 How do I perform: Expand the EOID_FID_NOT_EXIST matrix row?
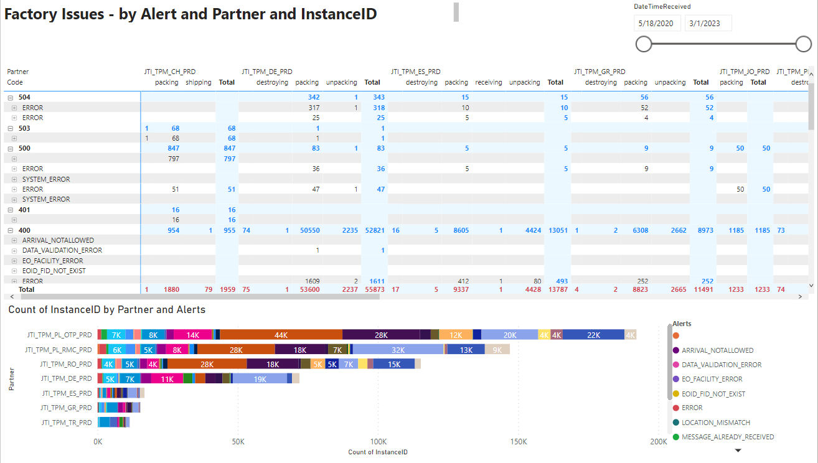tap(14, 271)
